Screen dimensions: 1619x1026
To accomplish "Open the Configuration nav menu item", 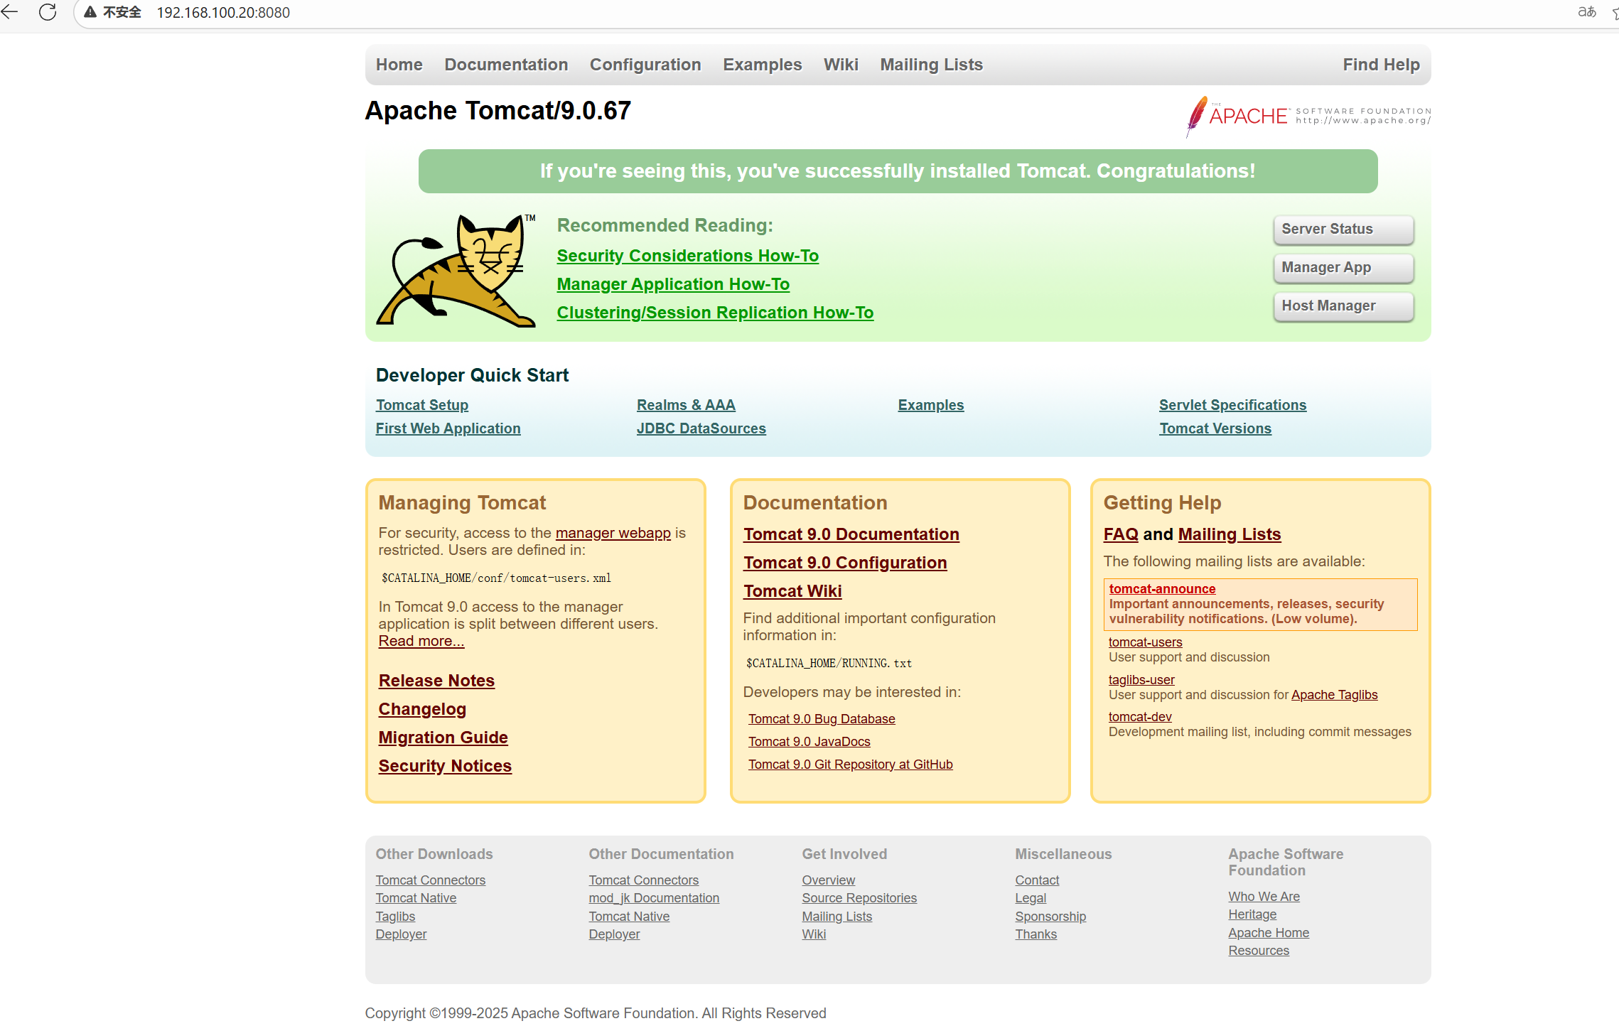I will point(645,65).
